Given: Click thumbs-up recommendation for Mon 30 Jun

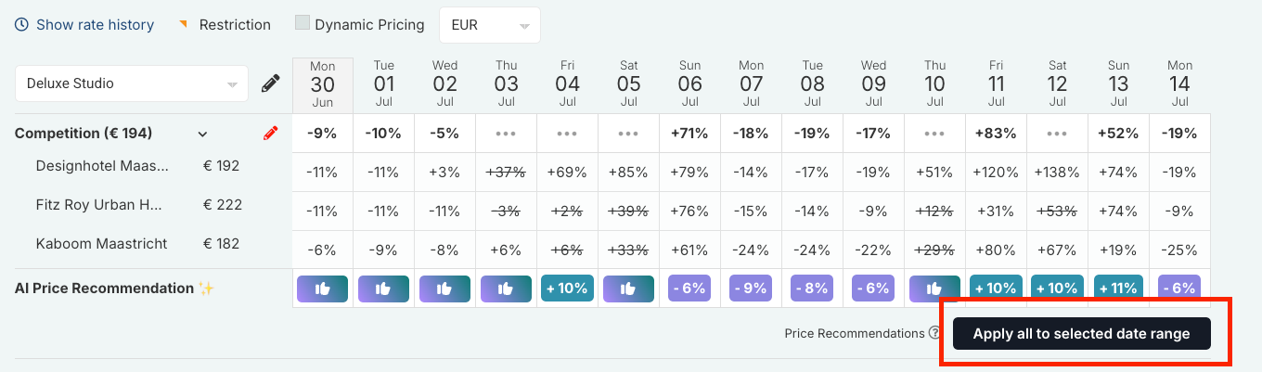Looking at the screenshot, I should [x=322, y=289].
